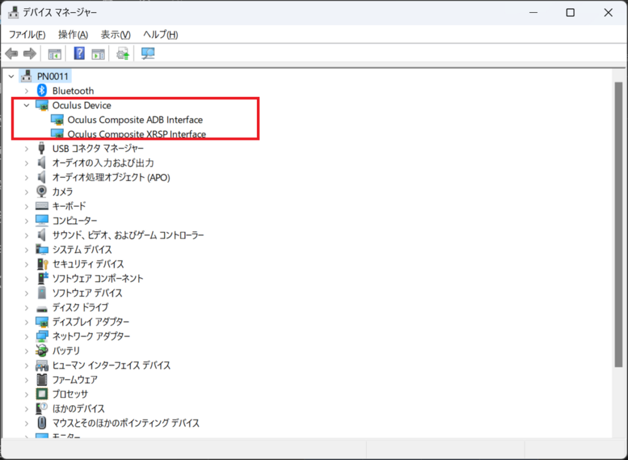Click the vertical scrollbar thumb
Screen dimensions: 628x460
pos(618,225)
